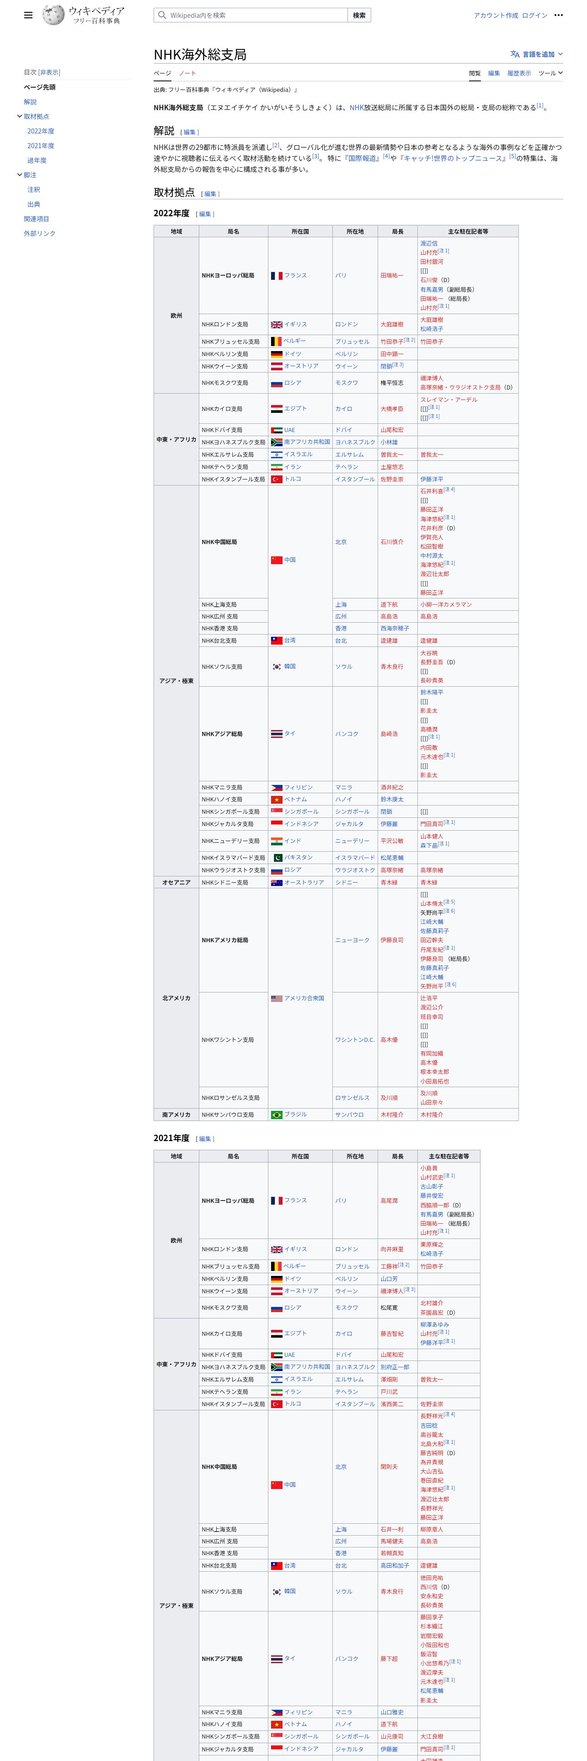This screenshot has width=587, height=1761.
Task: Open the ツール dropdown menu
Action: (550, 73)
